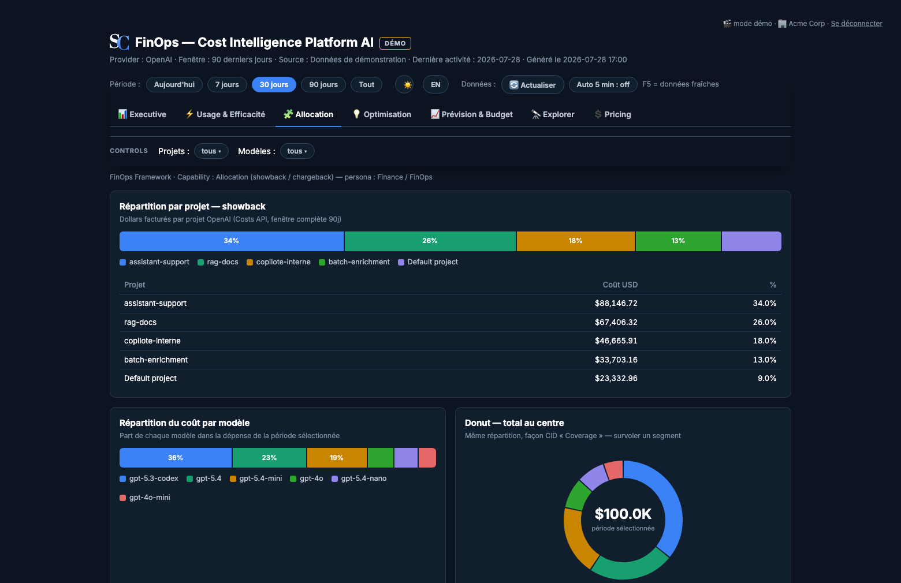Click the teal 26% project bar segment
The image size is (901, 583).
click(x=430, y=241)
